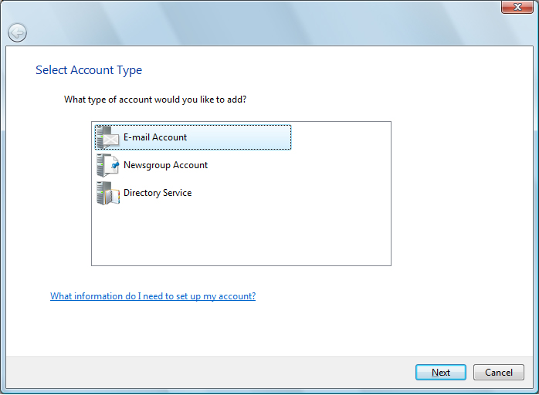Viewport: 539px width, 395px height.
Task: Choose the E-mail Account text label
Action: click(155, 137)
